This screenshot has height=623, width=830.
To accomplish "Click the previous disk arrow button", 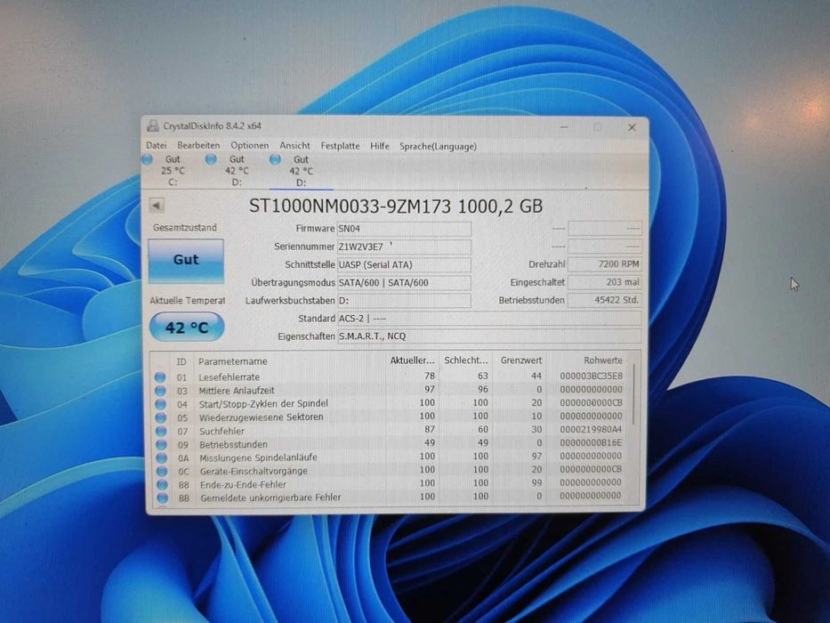I will coord(157,205).
